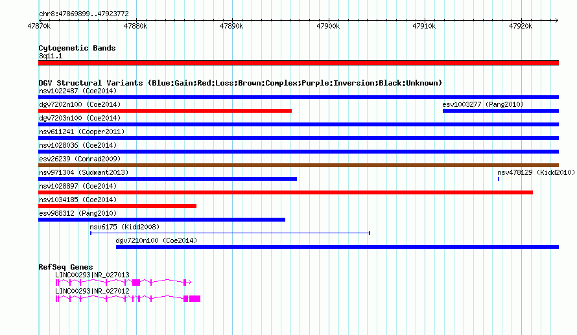The image size is (577, 335).
Task: Click the 47890k ruler label
Action: [x=231, y=26]
